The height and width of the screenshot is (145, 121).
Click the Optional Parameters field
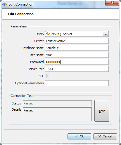coord(77,83)
